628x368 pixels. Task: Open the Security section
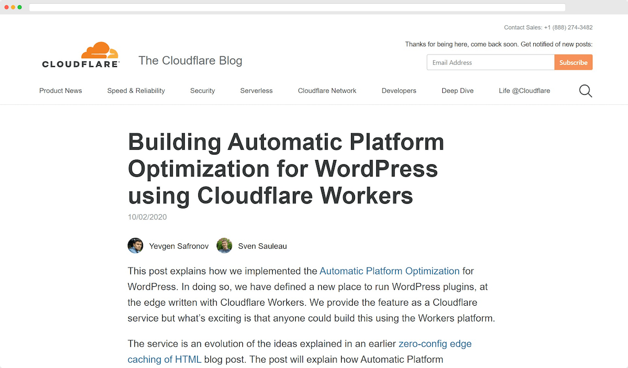(203, 91)
